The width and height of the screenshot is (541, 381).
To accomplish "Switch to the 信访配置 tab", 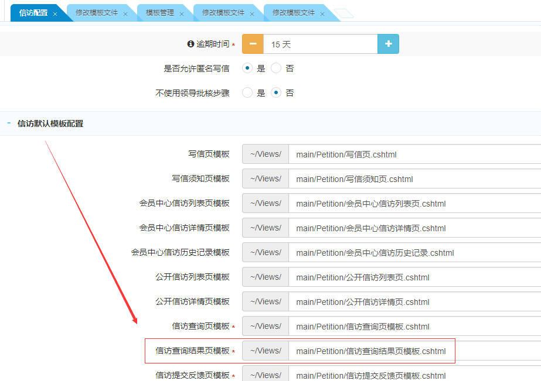I will click(x=33, y=13).
